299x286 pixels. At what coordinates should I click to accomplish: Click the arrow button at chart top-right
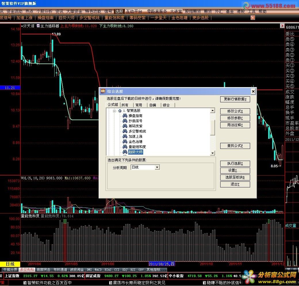point(282,26)
